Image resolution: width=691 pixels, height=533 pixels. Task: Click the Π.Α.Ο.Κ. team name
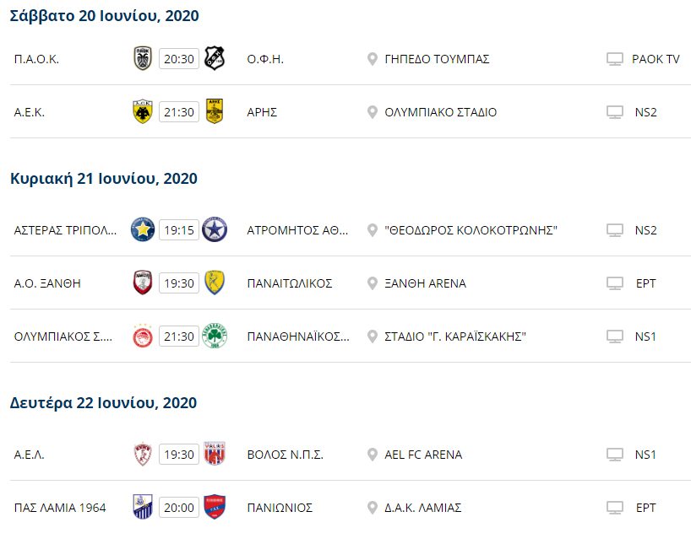point(36,59)
